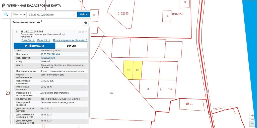Open the План КК link
The width and height of the screenshot is (257, 128).
(x=44, y=40)
